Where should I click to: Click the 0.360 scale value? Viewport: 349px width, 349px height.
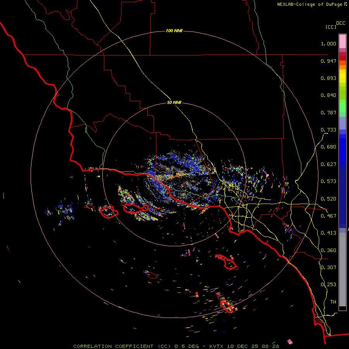click(x=328, y=251)
